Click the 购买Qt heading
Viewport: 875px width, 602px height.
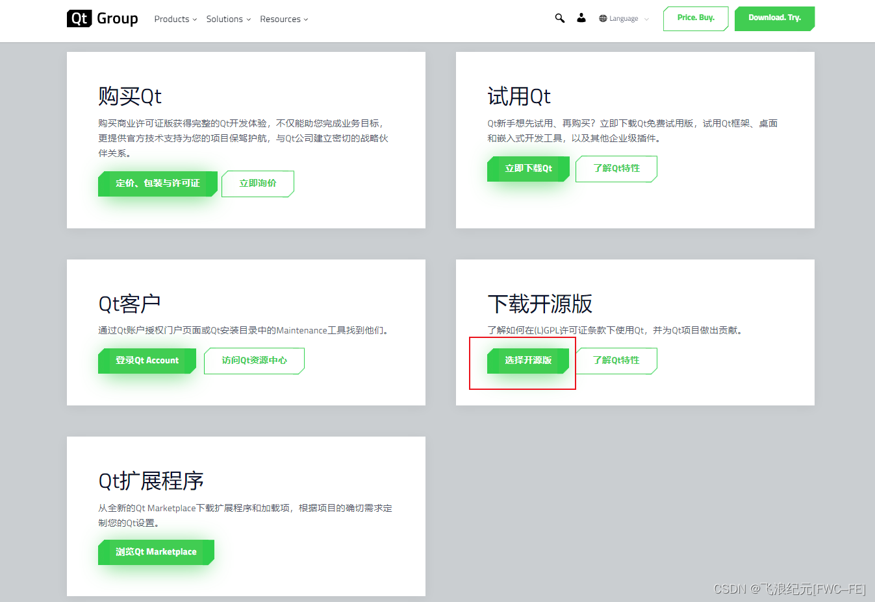coord(130,96)
